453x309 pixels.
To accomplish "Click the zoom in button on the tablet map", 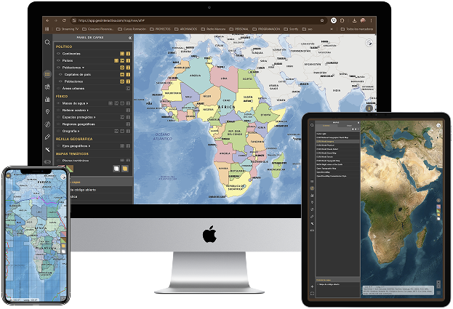I will pyautogui.click(x=438, y=282).
